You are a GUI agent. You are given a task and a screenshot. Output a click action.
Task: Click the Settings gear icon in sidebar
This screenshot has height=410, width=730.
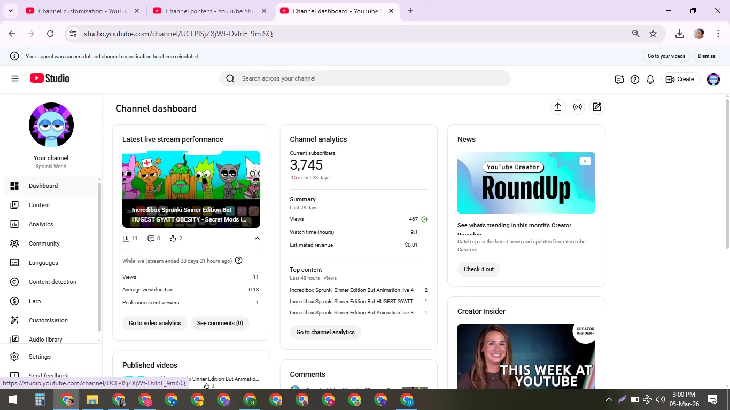pyautogui.click(x=14, y=357)
